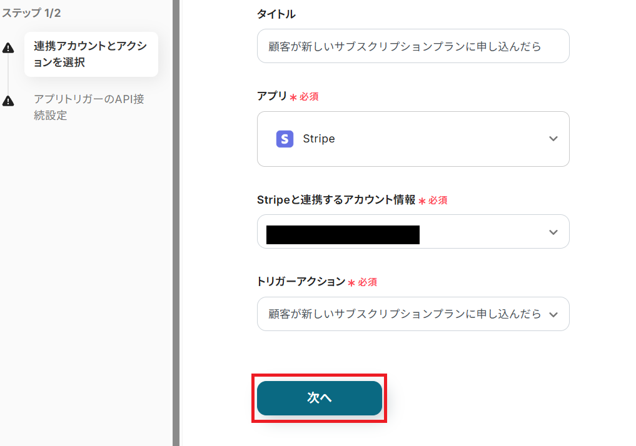Click the gray vertical panel divider

(x=176, y=223)
